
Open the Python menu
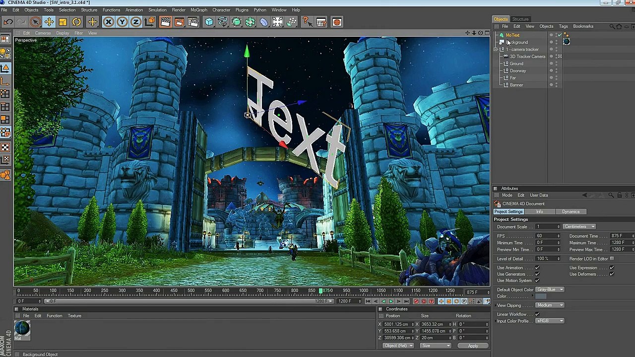[260, 10]
